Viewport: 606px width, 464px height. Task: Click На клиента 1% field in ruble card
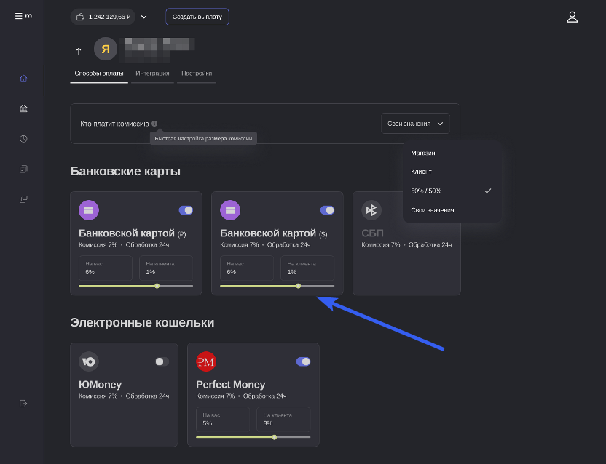(x=166, y=268)
